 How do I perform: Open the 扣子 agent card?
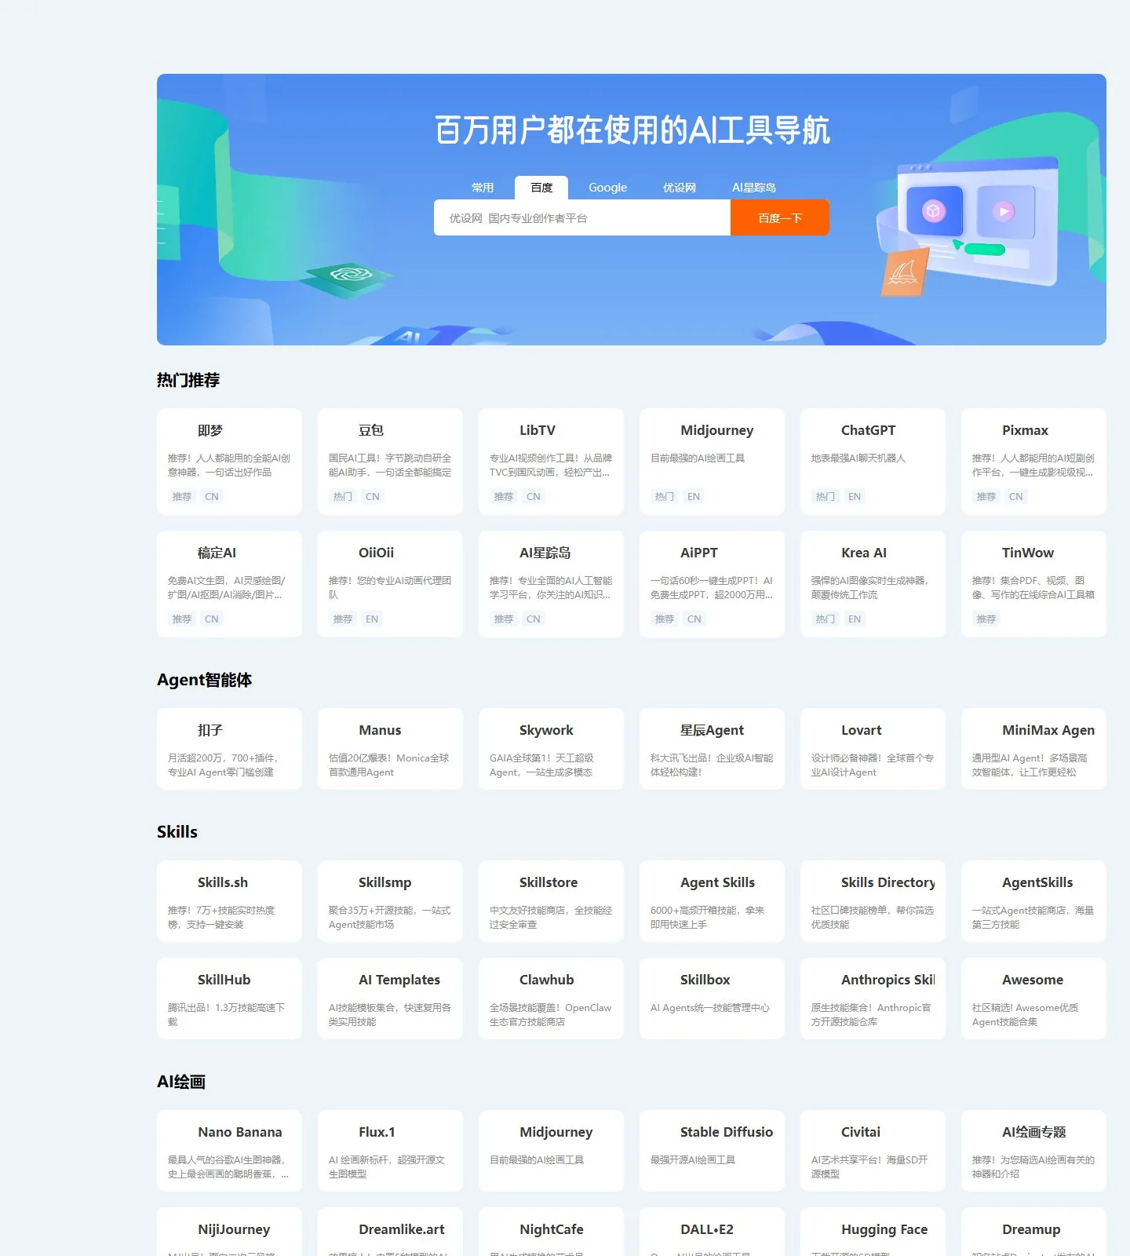click(229, 749)
